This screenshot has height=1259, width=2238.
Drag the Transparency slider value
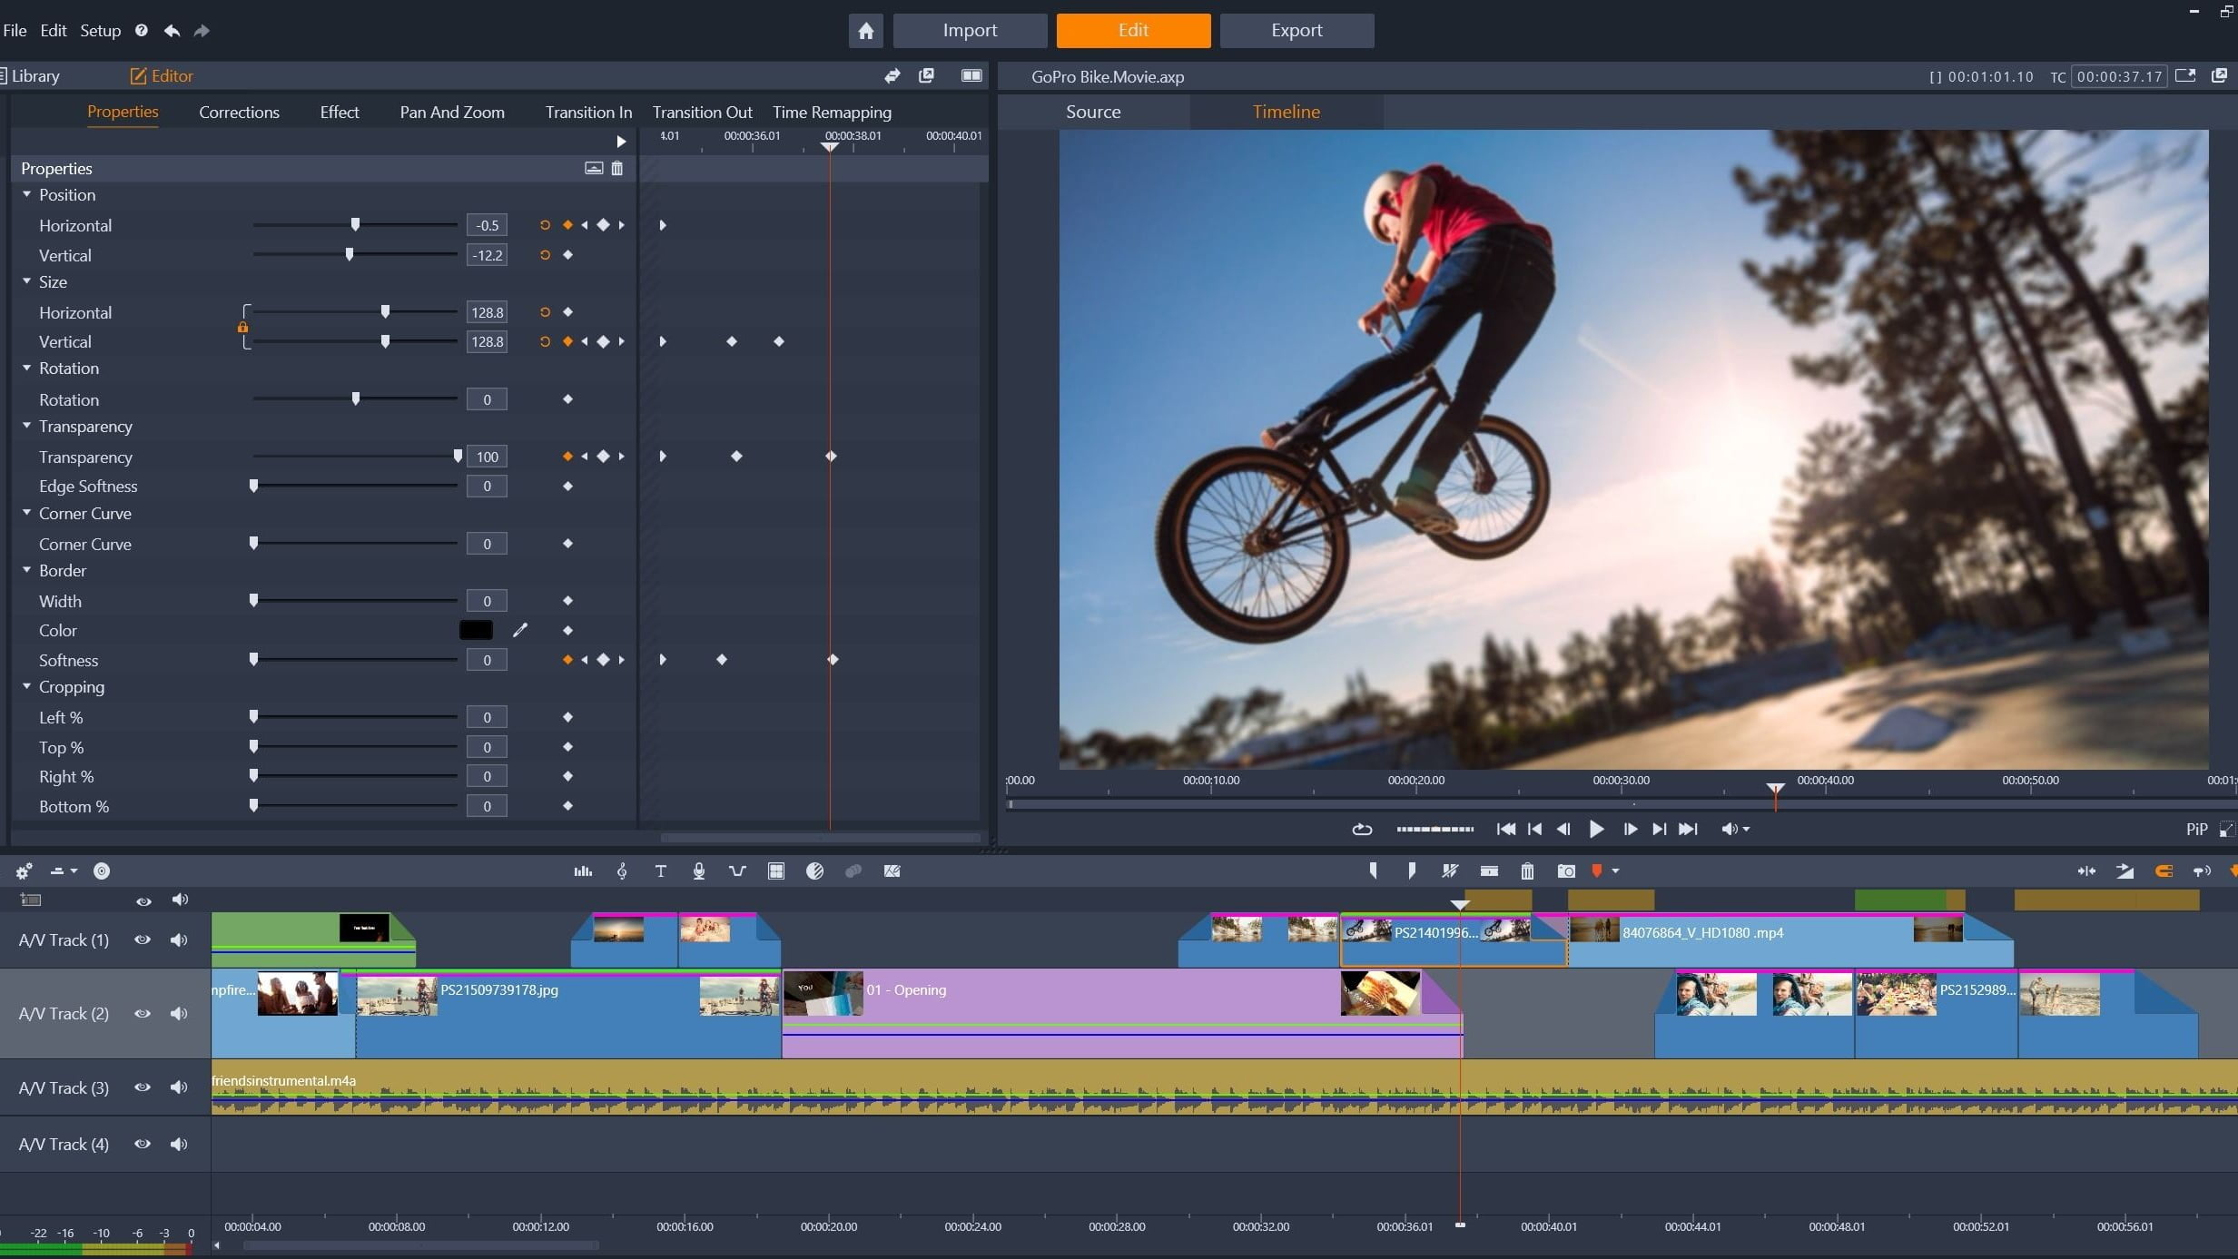(457, 457)
